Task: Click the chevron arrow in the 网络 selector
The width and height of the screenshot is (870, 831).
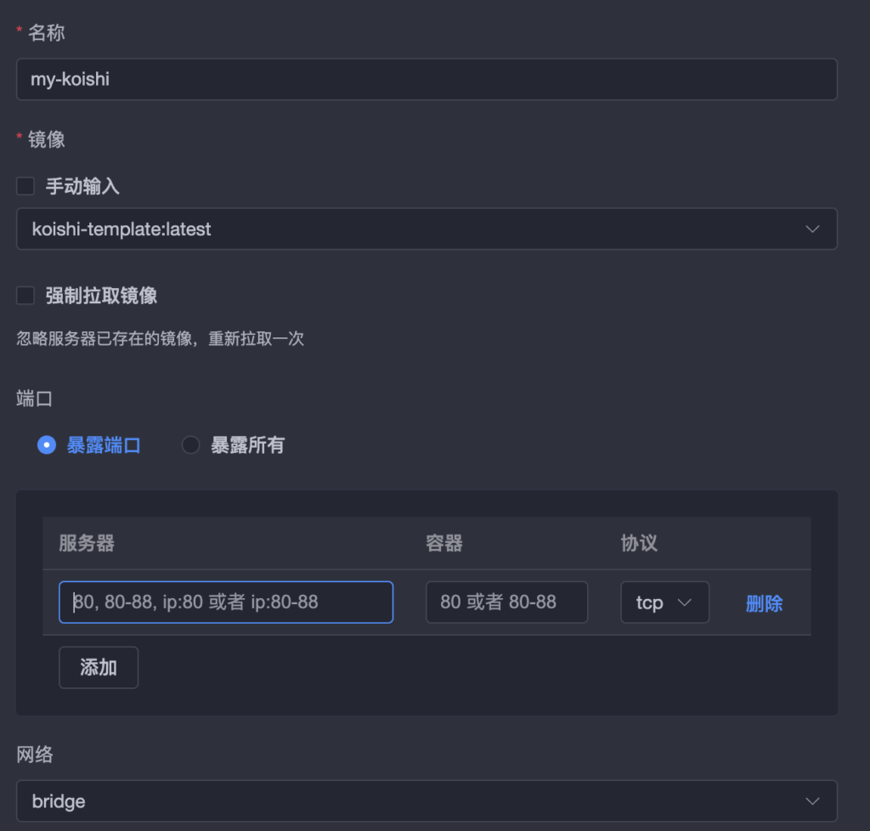Action: (812, 801)
